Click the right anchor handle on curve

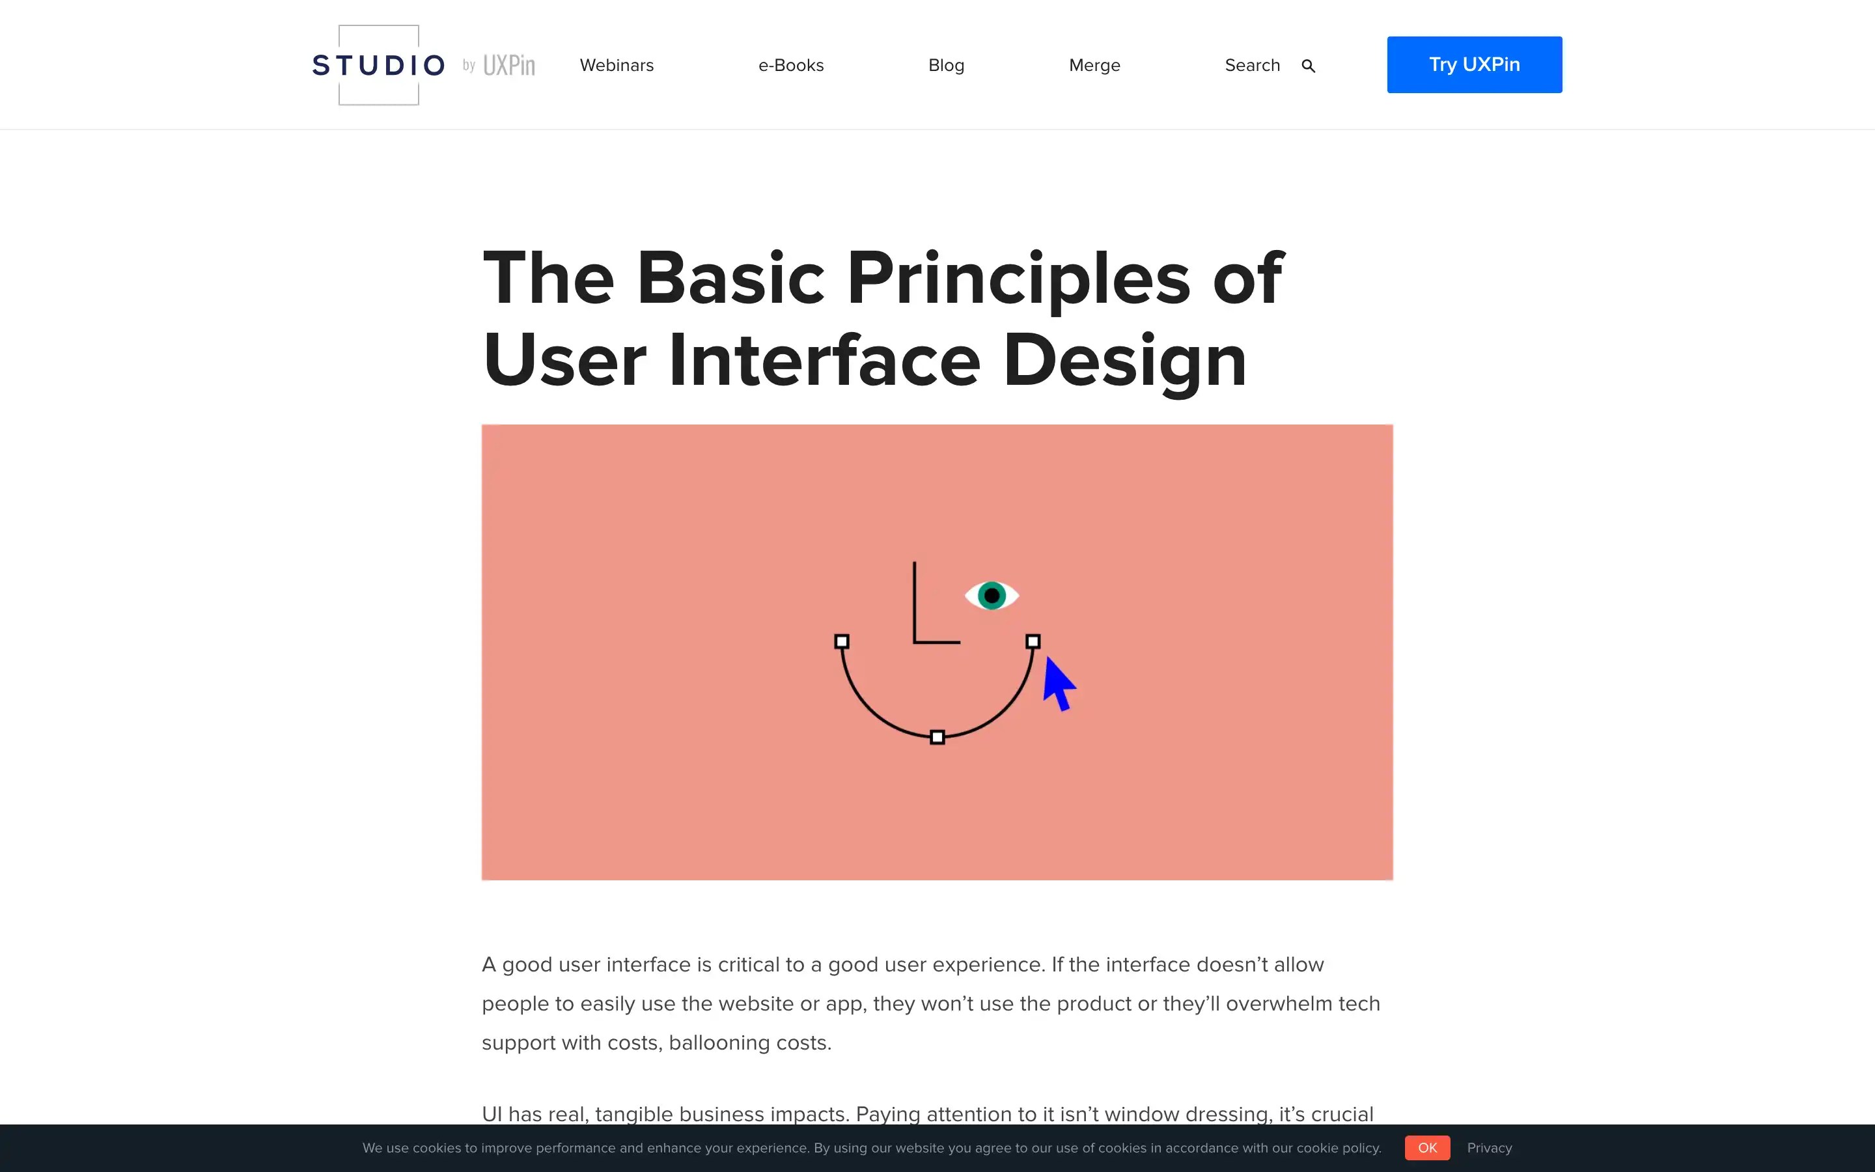pos(1033,642)
